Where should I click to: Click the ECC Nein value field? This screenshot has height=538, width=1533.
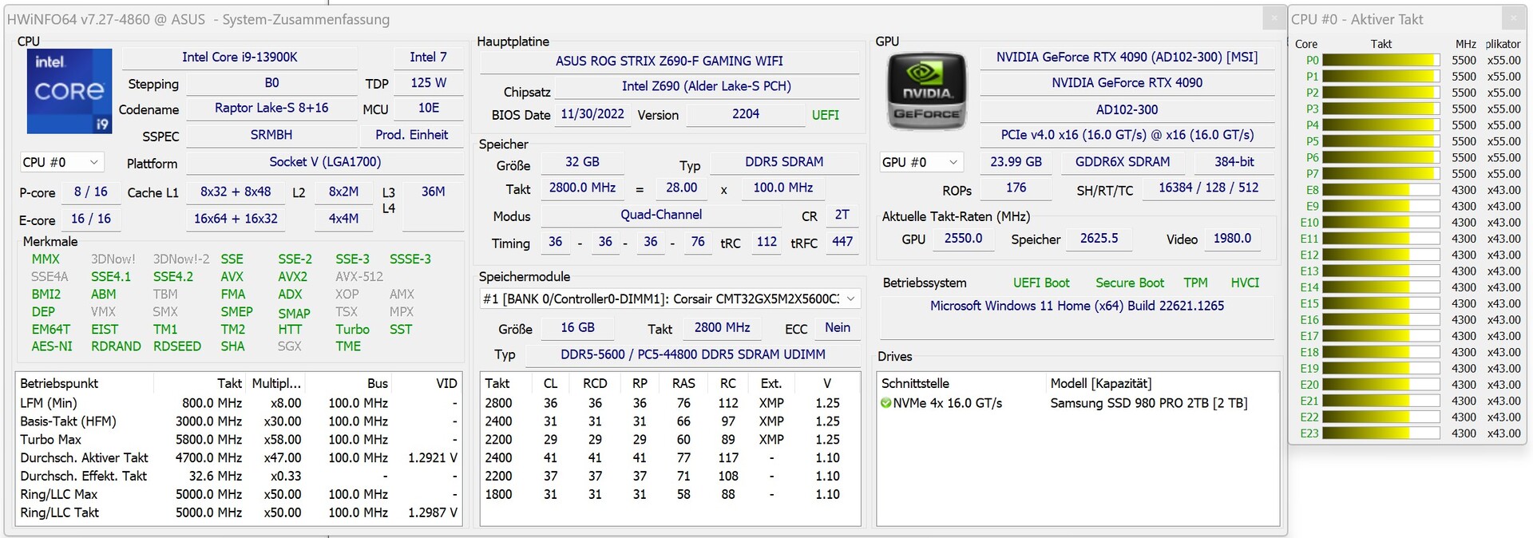click(x=838, y=328)
